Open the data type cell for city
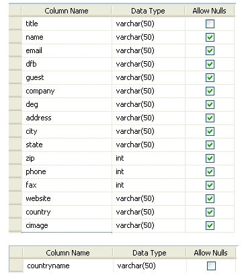This screenshot has height=277, width=246. tap(149, 131)
